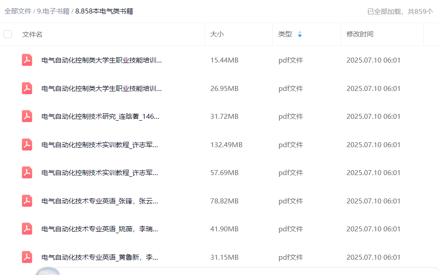Screen dimensions: 439x275
Task: Open 电气自动化控制技术研究_连晗著 file name
Action: click(100, 117)
